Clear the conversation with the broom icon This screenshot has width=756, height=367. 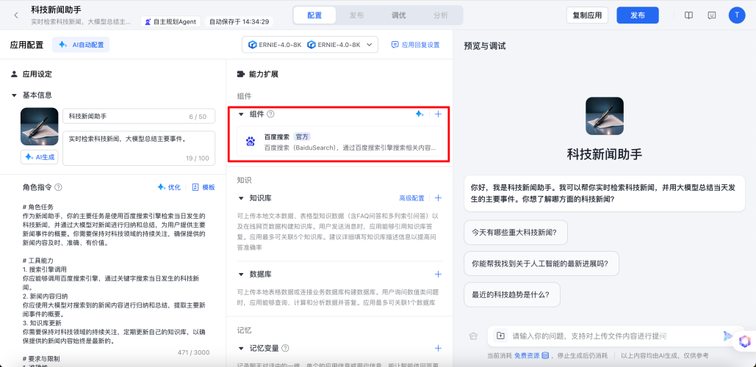(473, 336)
